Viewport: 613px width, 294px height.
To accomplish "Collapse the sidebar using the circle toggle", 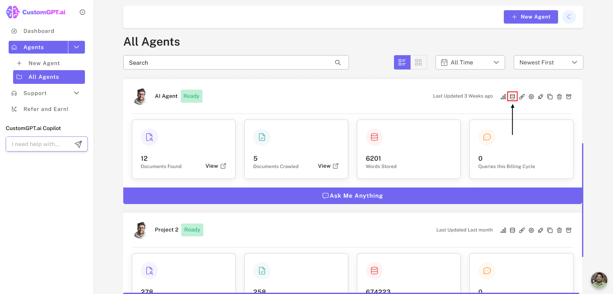I will (82, 12).
